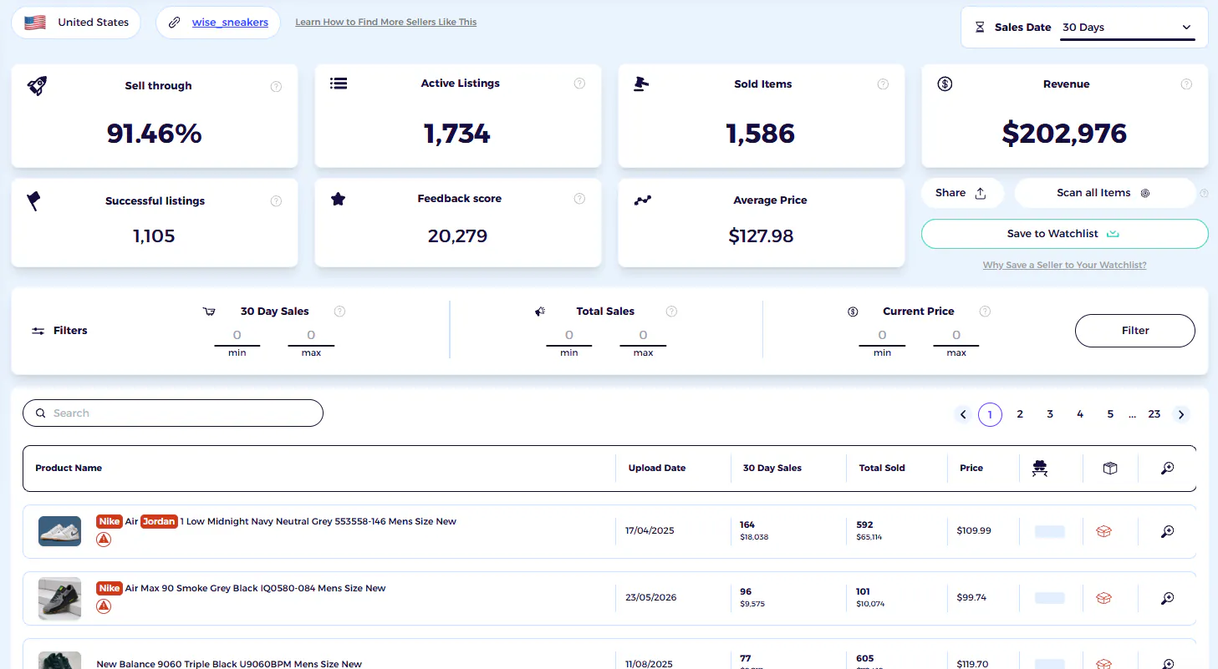Go to the next results page arrow

click(x=1180, y=414)
